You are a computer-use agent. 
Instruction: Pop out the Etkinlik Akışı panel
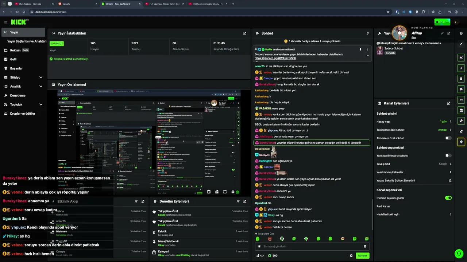[143, 201]
